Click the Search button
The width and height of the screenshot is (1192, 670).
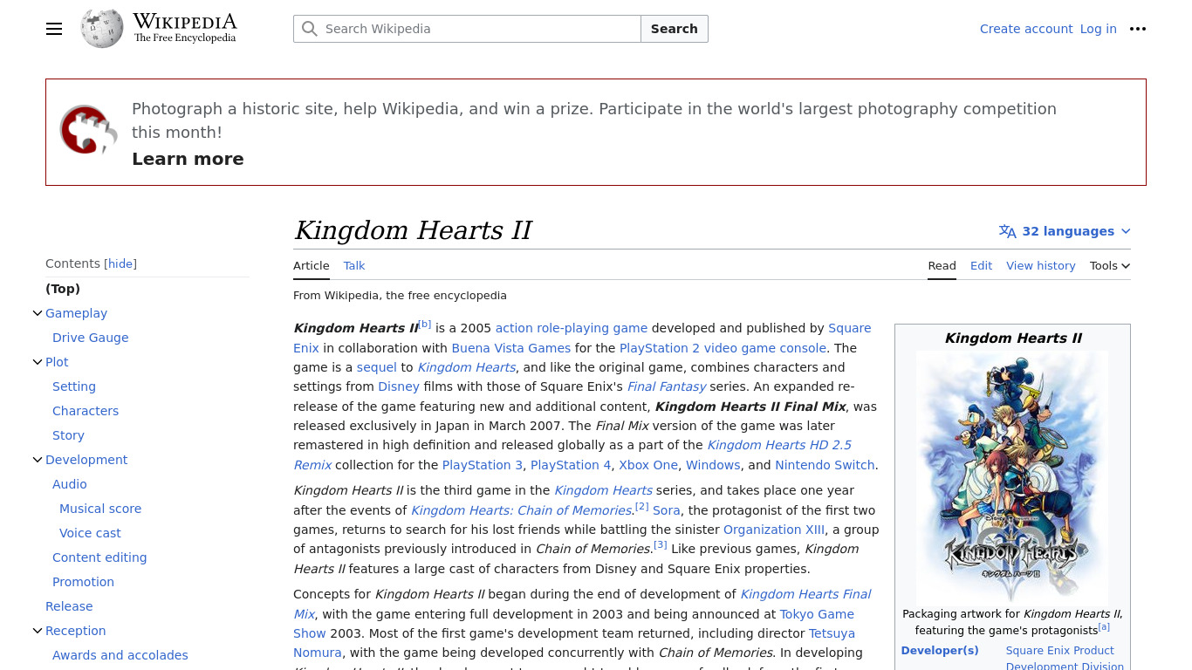(675, 29)
